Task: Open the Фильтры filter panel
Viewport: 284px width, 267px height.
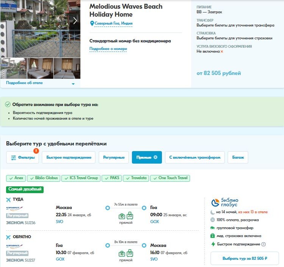Action: coord(23,158)
